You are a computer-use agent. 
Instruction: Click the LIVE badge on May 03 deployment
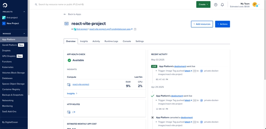154,66
